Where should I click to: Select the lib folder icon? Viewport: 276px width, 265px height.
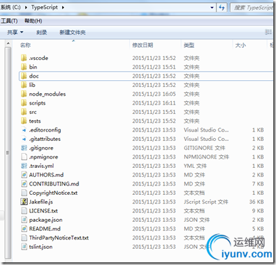pos(24,85)
